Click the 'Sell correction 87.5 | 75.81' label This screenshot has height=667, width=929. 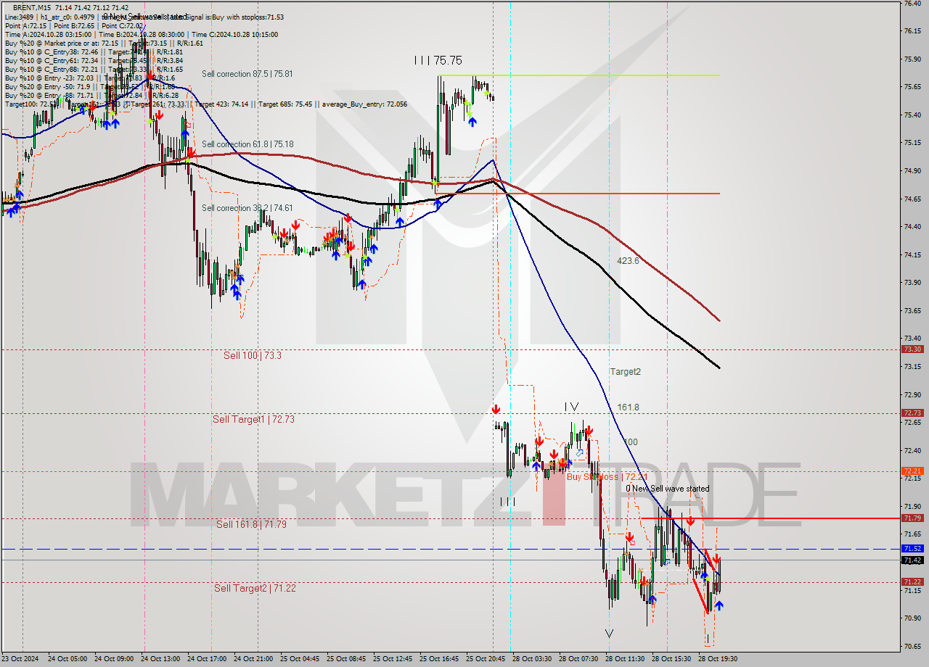[247, 74]
